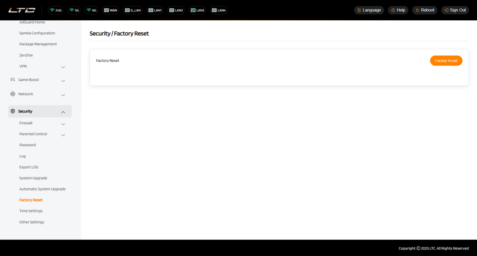Click the LAN1 port status icon
The image size is (477, 256).
(x=155, y=10)
